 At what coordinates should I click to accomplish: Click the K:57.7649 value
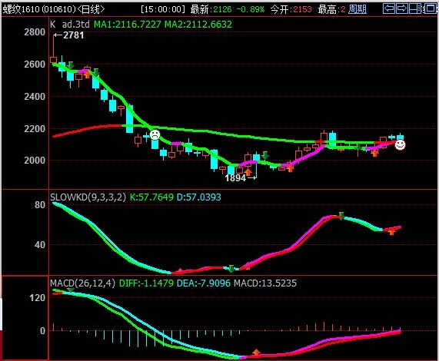pyautogui.click(x=151, y=197)
